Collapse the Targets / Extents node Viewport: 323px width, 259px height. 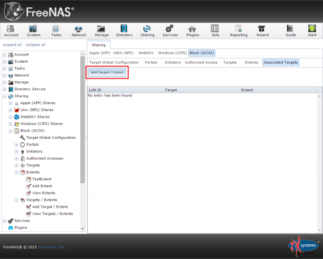tap(17, 200)
